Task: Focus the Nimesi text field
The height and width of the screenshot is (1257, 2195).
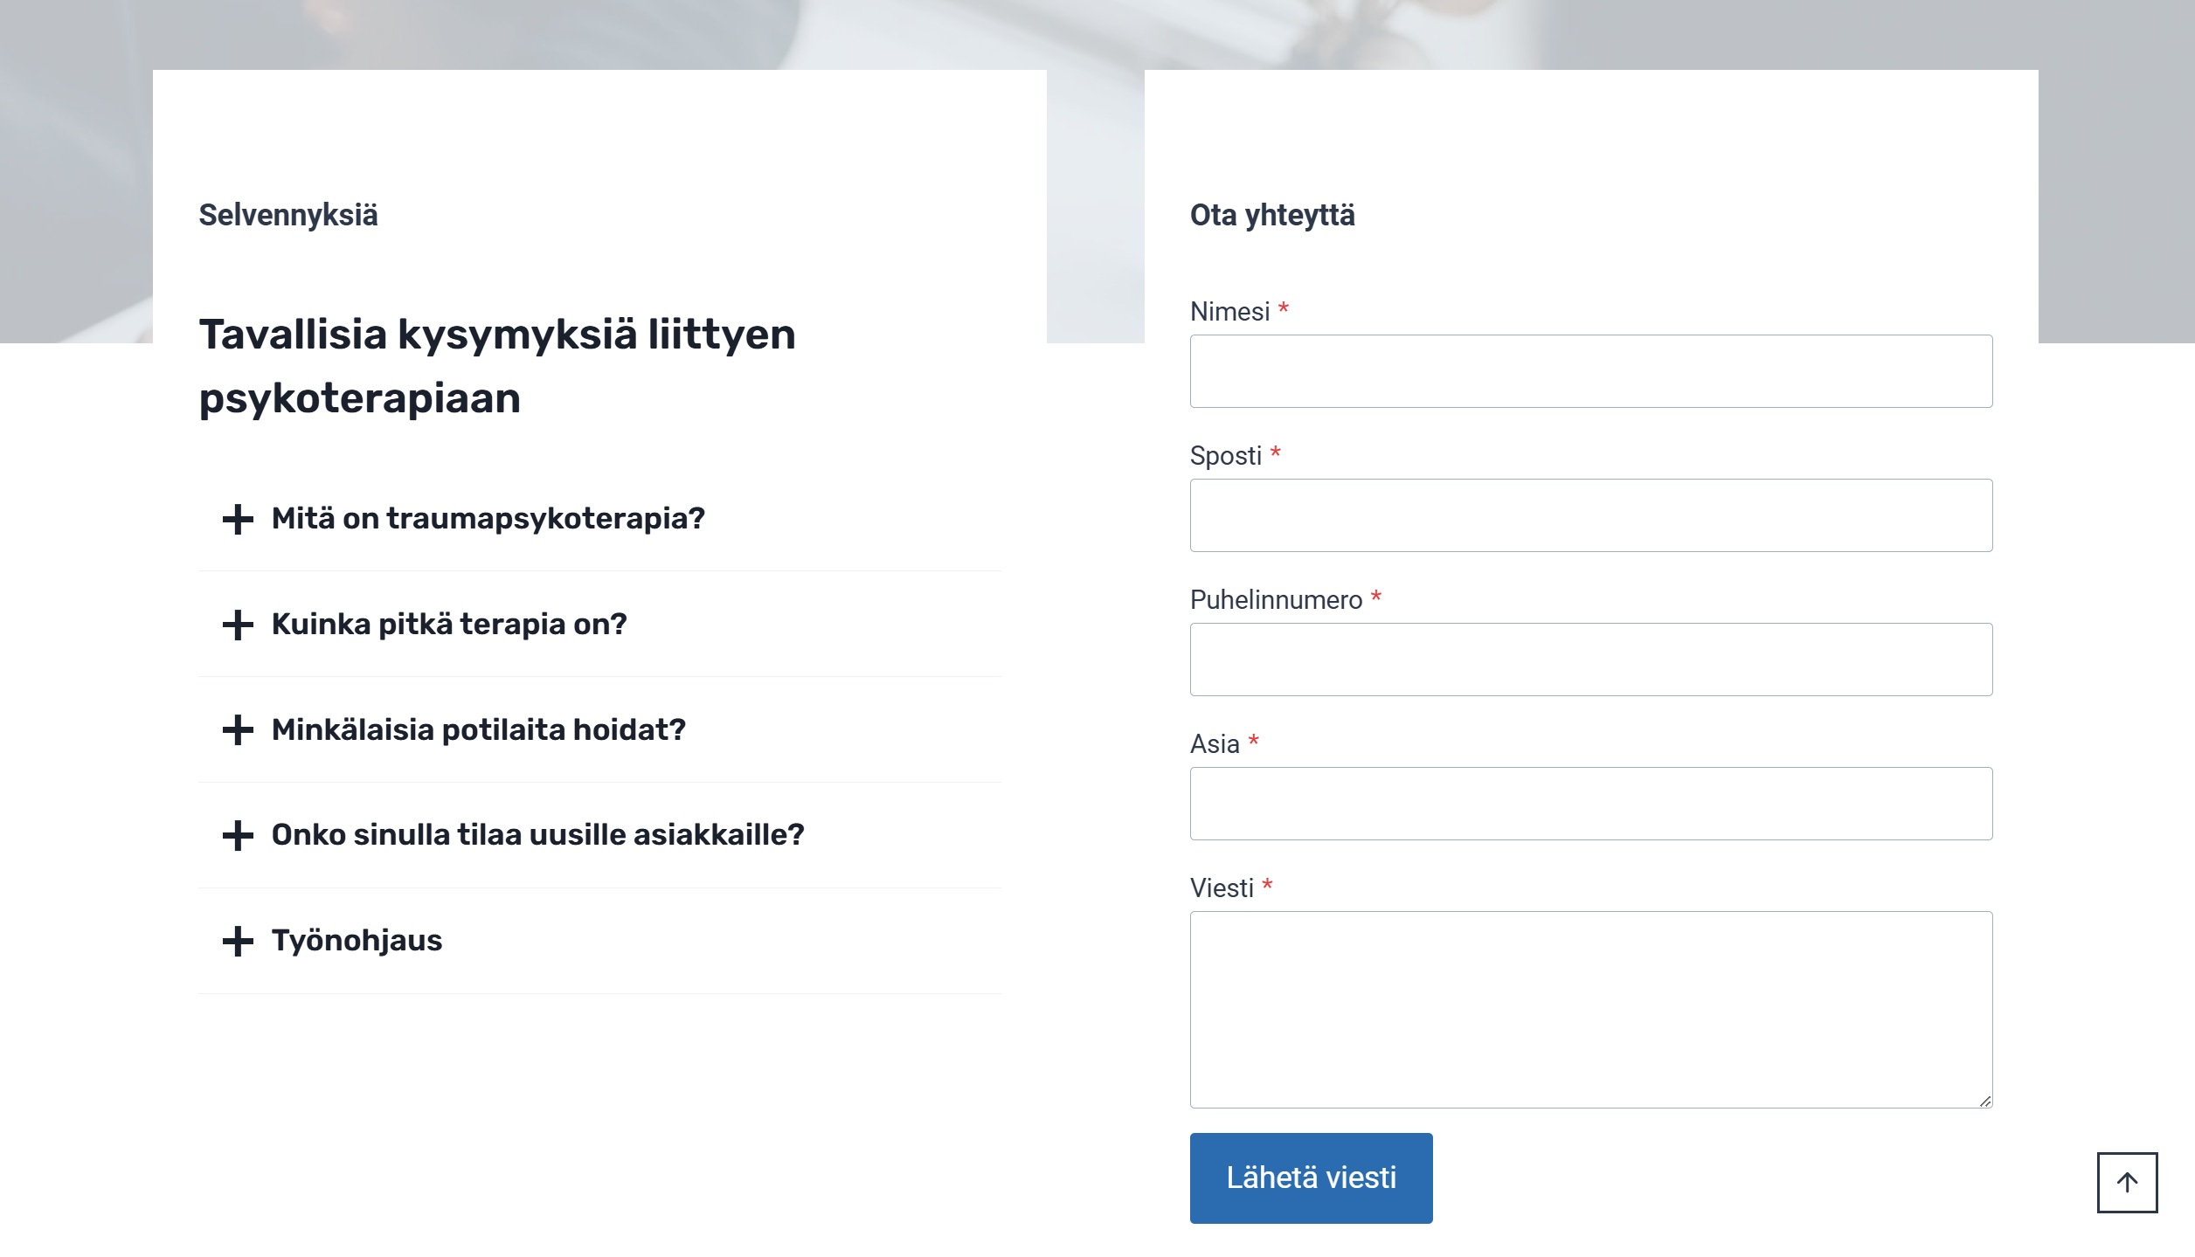Action: click(1590, 371)
